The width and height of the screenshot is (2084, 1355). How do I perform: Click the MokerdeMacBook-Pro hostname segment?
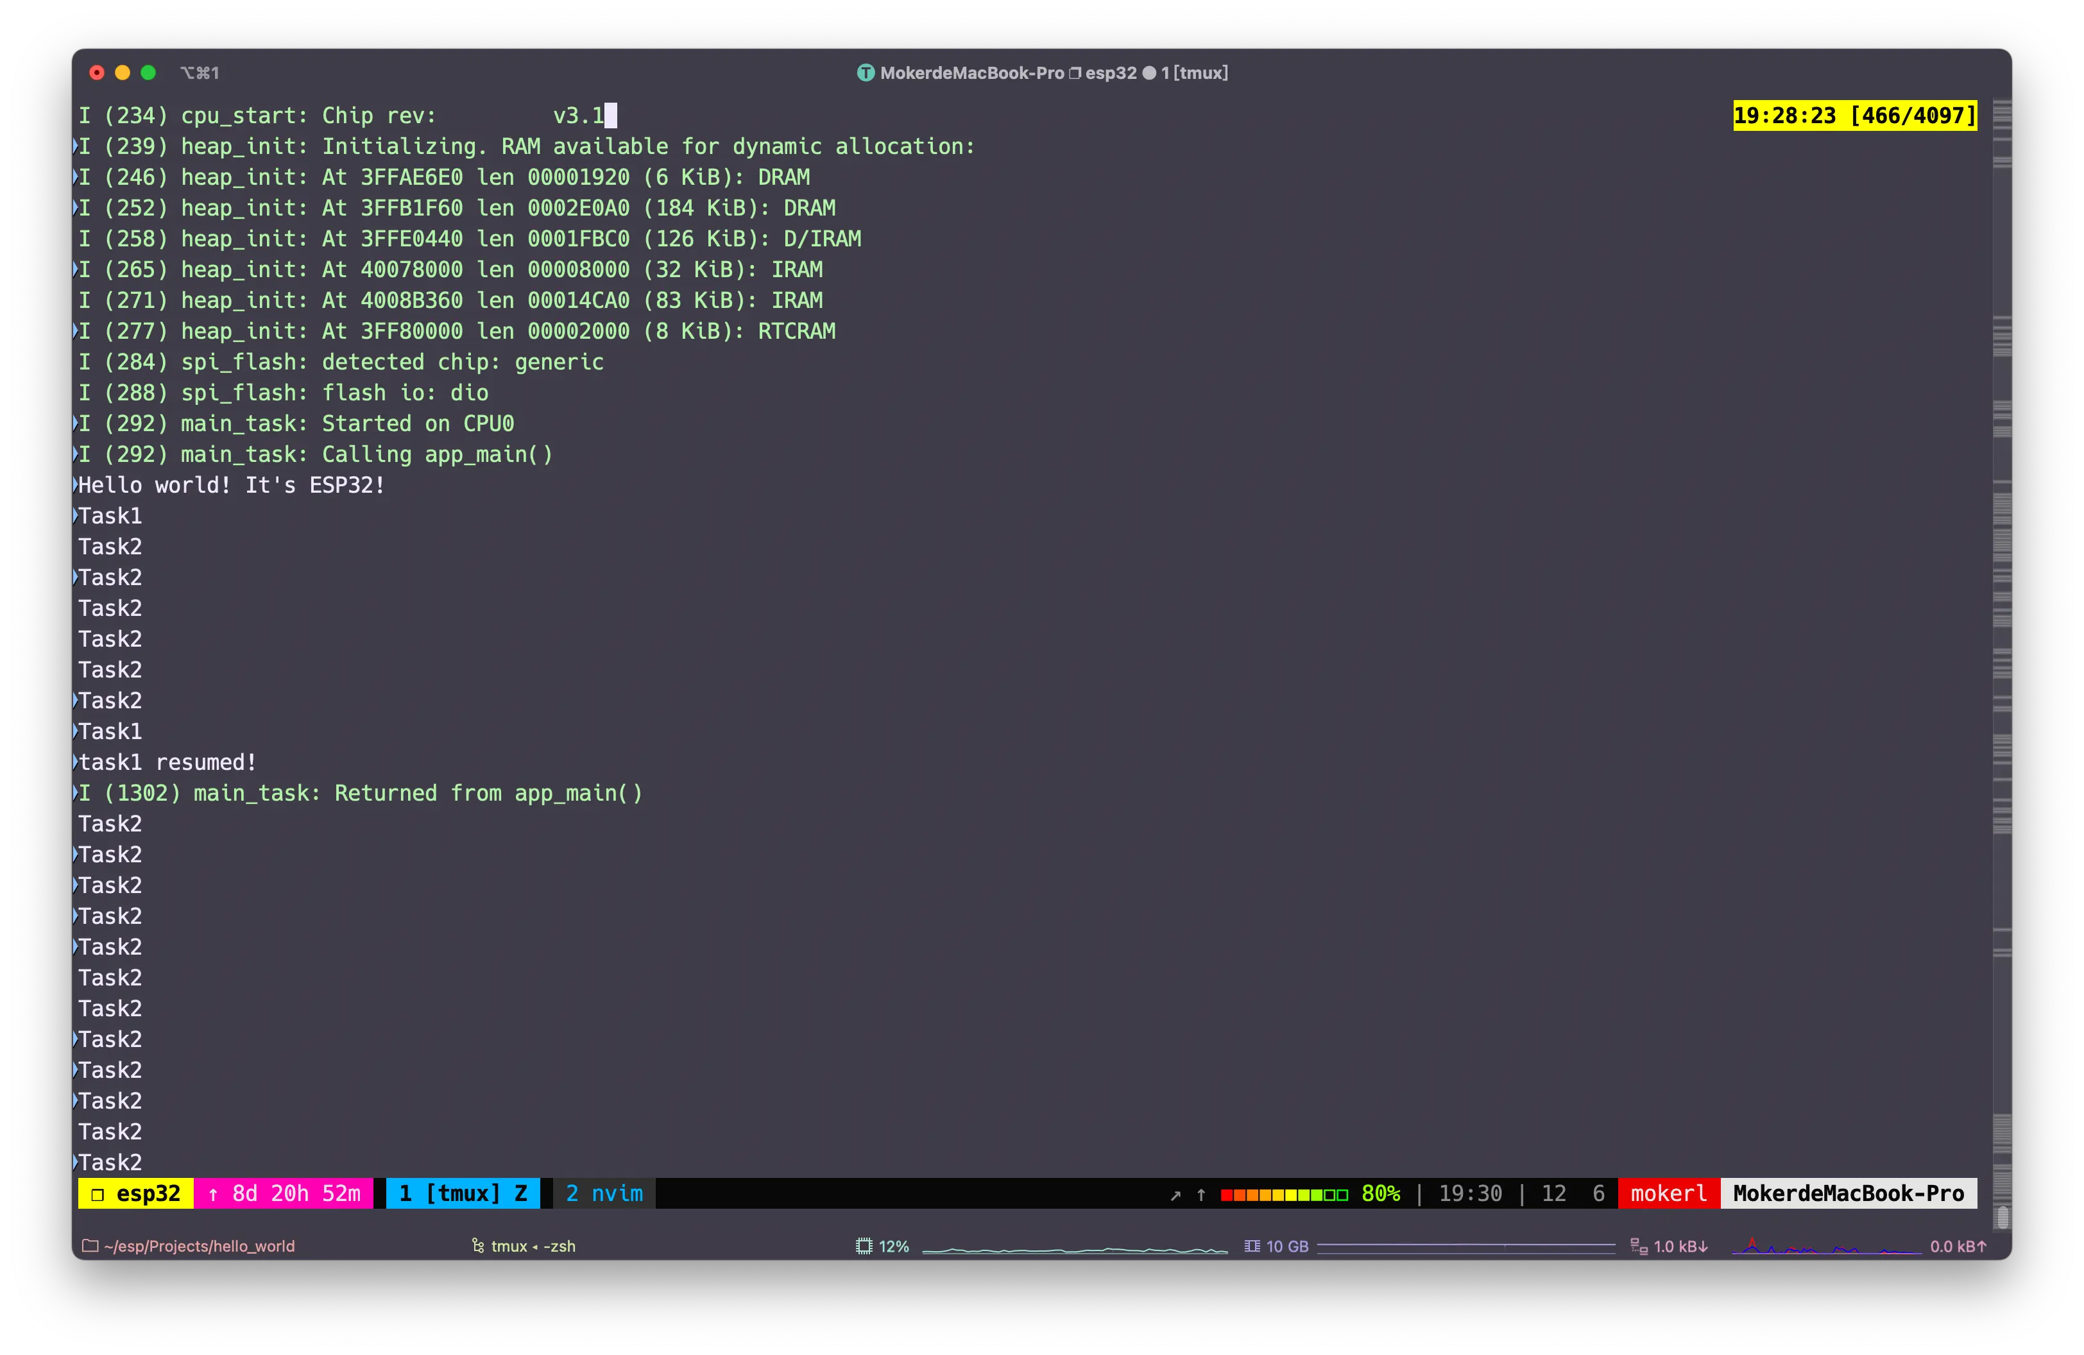click(x=1849, y=1193)
